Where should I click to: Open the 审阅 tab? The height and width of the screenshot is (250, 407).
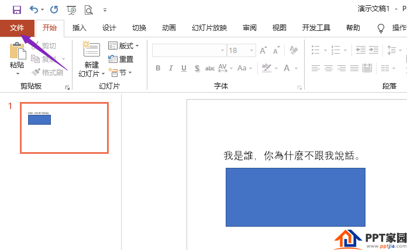coord(250,28)
